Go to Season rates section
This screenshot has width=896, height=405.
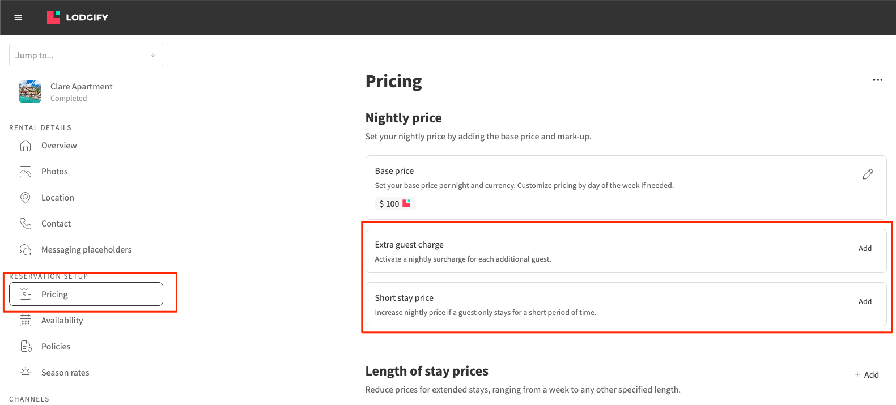pyautogui.click(x=65, y=373)
